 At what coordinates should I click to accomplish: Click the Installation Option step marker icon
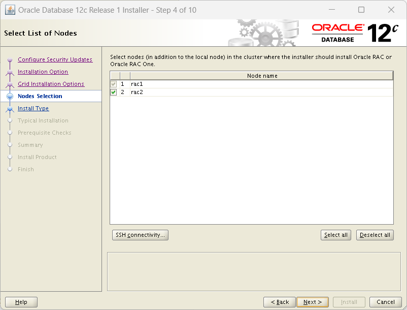10,72
